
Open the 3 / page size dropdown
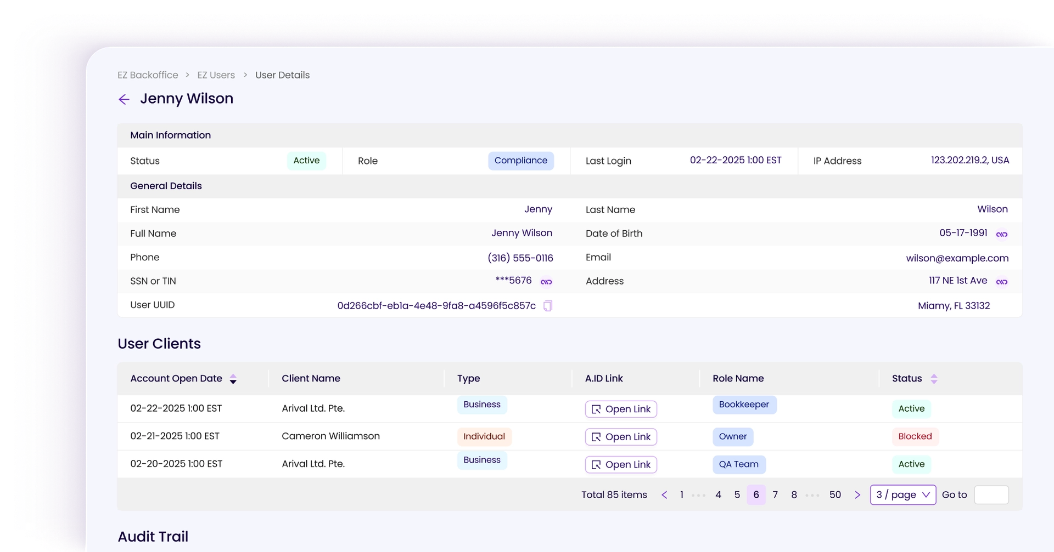(902, 495)
